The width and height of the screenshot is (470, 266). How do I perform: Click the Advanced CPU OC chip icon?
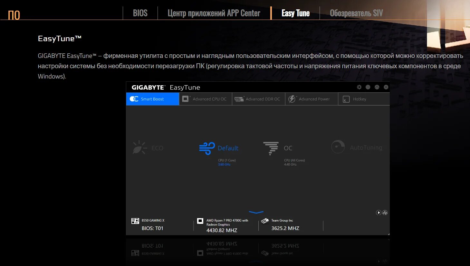click(186, 99)
